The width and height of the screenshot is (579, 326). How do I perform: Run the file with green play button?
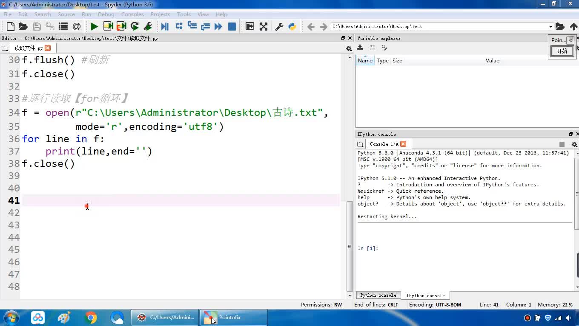(94, 26)
